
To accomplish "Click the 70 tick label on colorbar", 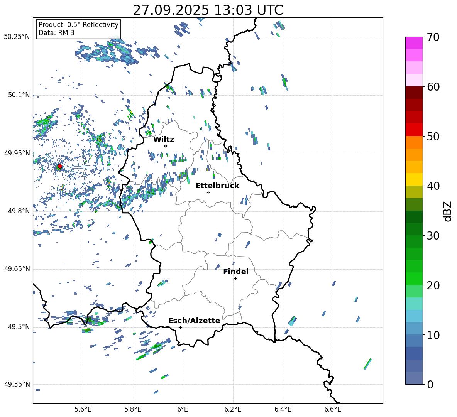I will click(433, 37).
